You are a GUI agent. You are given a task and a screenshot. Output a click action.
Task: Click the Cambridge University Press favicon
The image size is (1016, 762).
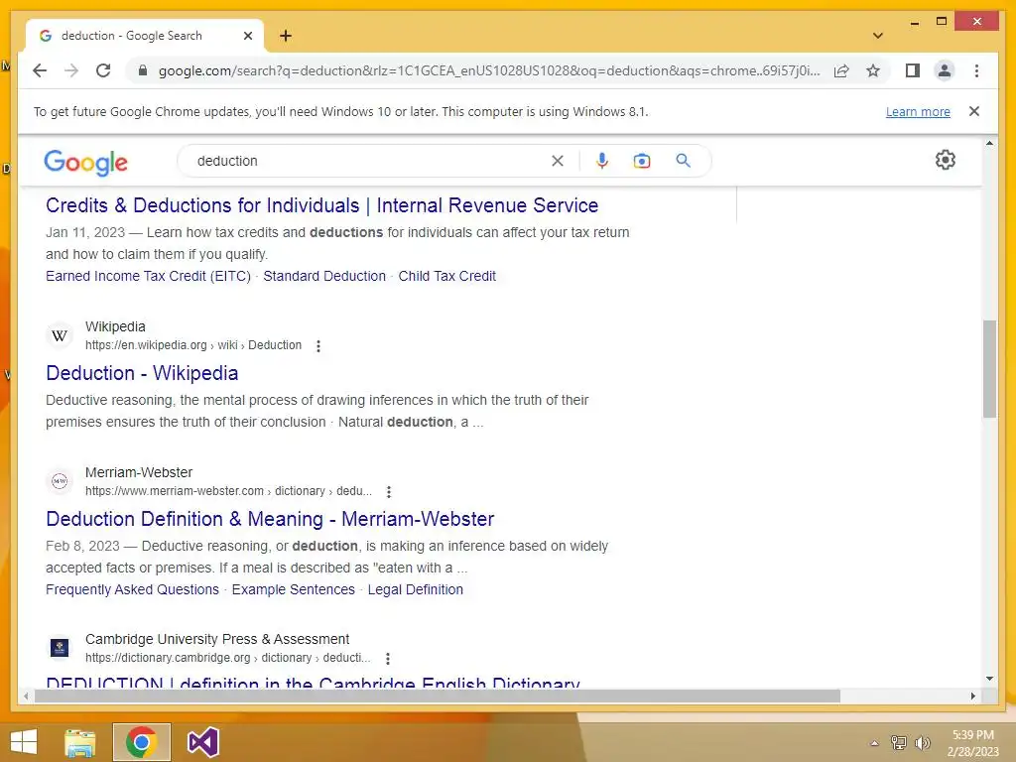(x=60, y=648)
